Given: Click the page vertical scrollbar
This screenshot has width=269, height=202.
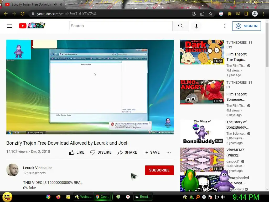Looking at the screenshot, I should (x=267, y=45).
